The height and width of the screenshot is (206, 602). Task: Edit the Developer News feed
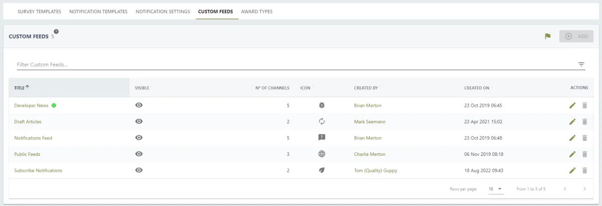pos(572,105)
